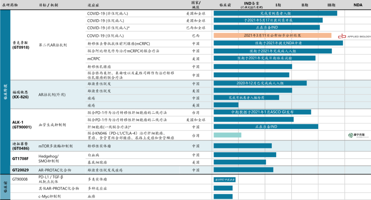Click the 多类实体瘤 indication
The width and height of the screenshot is (371, 200).
97,179
